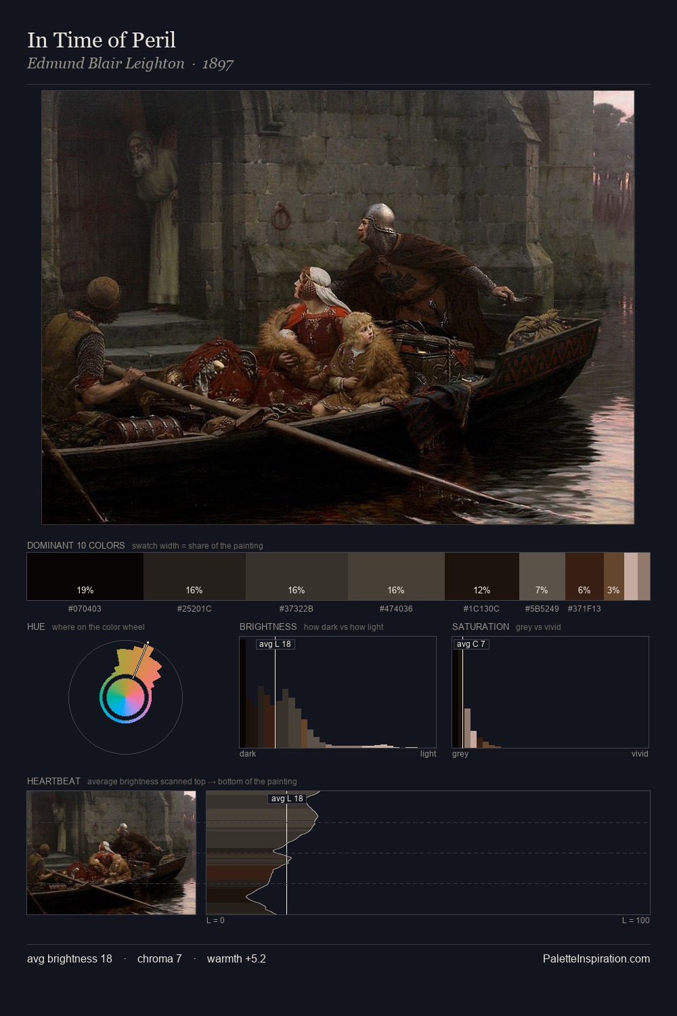Click the hex code '#1C130C'
The width and height of the screenshot is (677, 1016).
(482, 609)
